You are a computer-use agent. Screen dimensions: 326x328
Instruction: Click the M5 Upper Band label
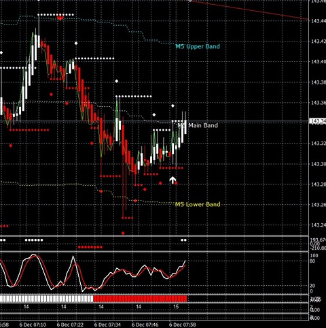(x=198, y=46)
